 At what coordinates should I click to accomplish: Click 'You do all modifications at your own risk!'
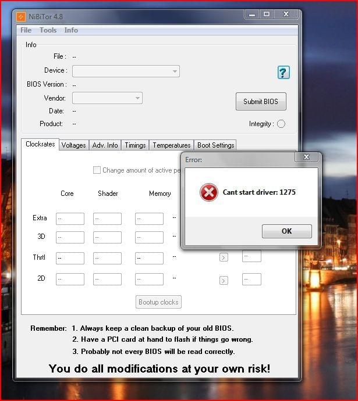point(159,369)
